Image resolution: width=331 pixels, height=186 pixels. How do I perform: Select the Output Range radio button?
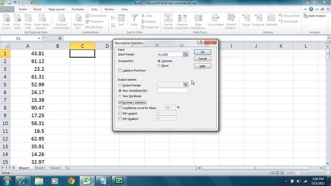(120, 85)
